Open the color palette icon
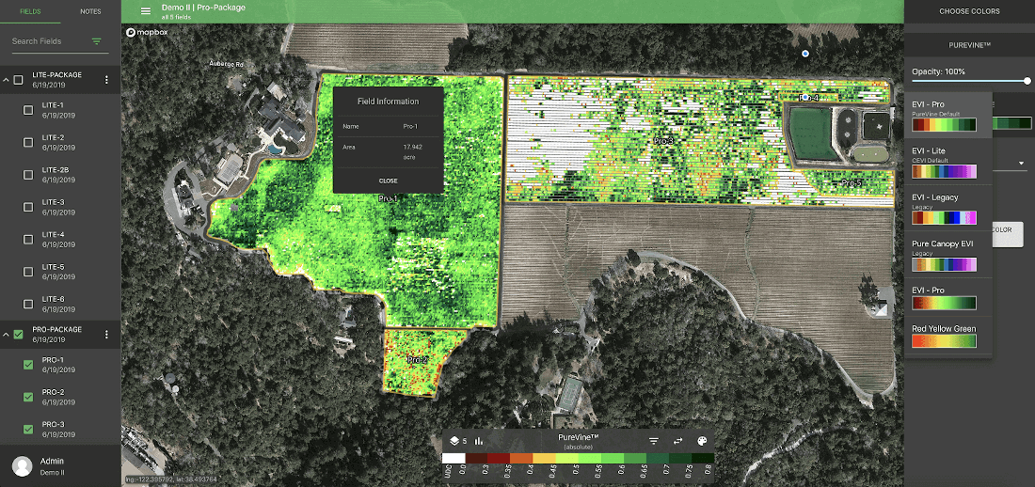The width and height of the screenshot is (1035, 487). tap(702, 441)
